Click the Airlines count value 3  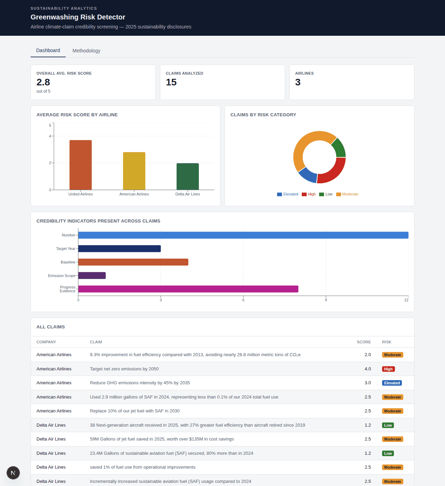point(298,82)
